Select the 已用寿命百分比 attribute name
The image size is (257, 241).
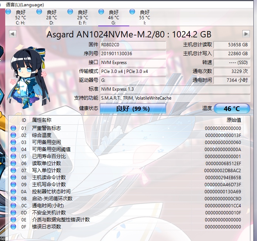coord(49,156)
